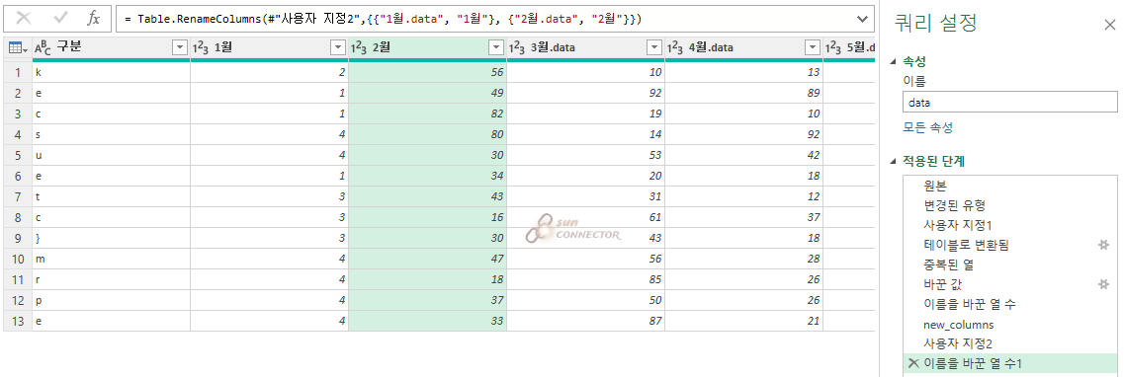Click the fx function icon

93,19
